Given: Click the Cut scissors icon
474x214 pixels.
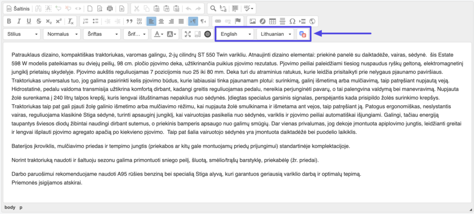Looking at the screenshot, I should (137, 8).
